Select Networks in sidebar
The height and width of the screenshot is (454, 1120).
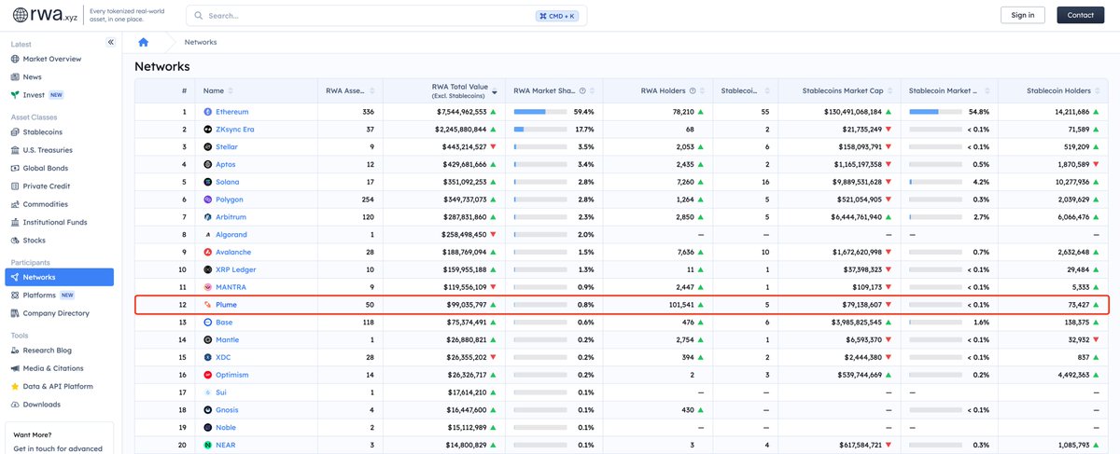(60, 277)
